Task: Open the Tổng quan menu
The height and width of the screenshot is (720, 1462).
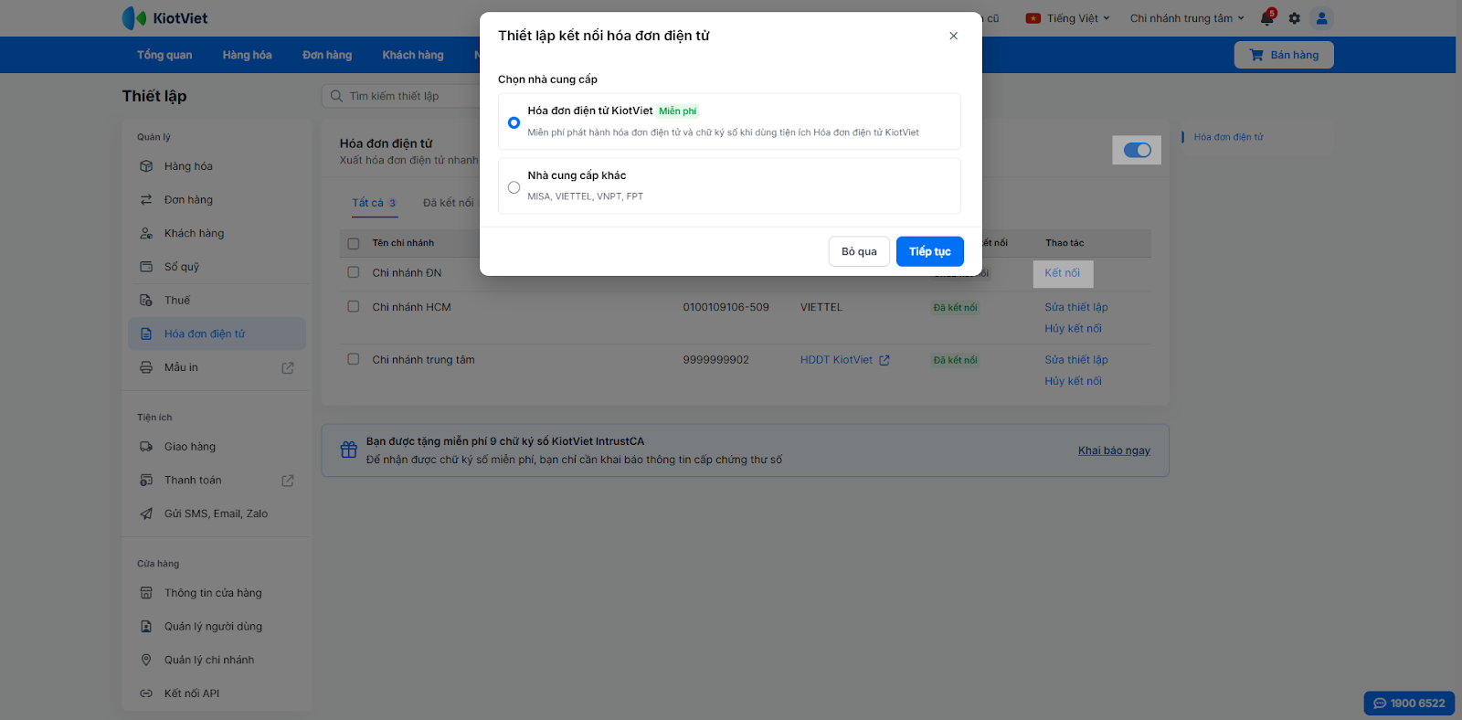Action: 164,55
